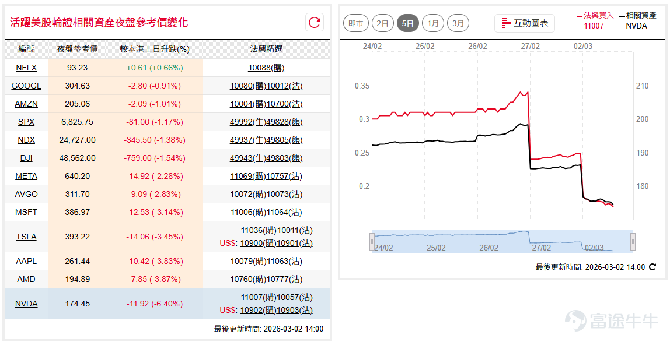
Task: Click right handle of chart range navigator
Action: pos(633,242)
